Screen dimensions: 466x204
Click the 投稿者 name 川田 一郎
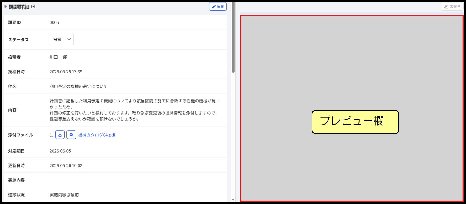(58, 57)
